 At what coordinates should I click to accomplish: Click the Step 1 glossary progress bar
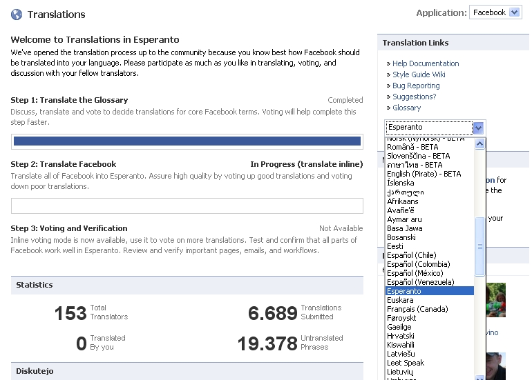(x=187, y=141)
